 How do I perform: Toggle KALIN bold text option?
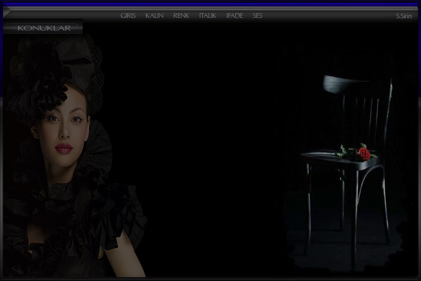[x=154, y=15]
